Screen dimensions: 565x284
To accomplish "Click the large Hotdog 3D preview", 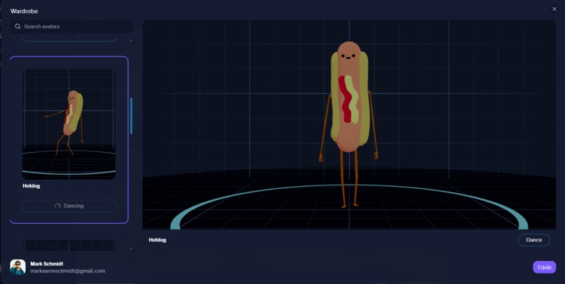I will (349, 125).
